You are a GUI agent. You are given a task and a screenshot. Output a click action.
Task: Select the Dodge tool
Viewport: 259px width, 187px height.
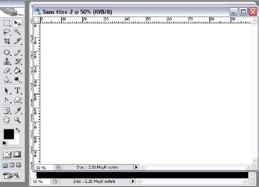pos(17,79)
